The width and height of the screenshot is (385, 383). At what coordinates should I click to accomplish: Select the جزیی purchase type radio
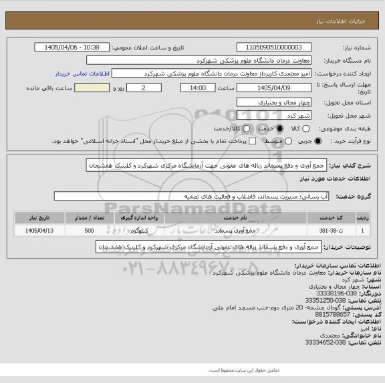[318, 141]
